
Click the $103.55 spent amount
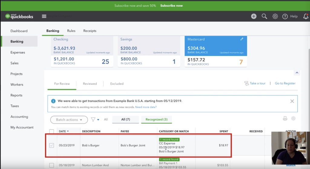coord(223,165)
